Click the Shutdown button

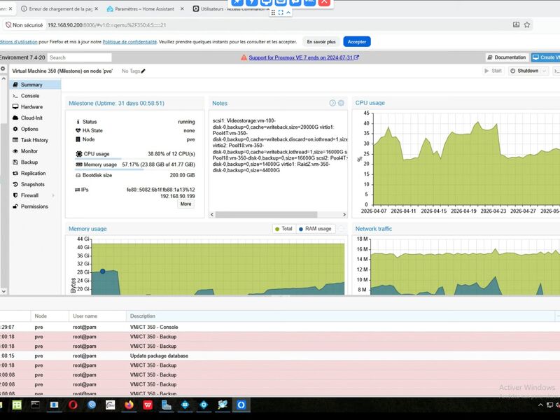[x=524, y=71]
